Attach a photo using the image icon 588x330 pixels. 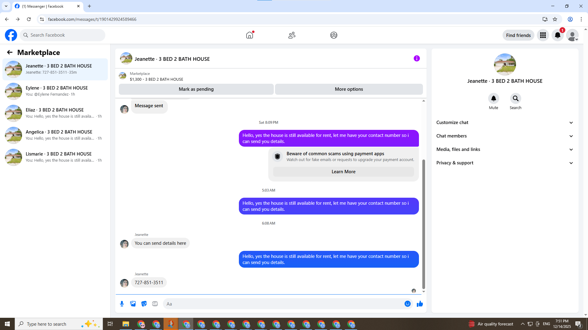[x=133, y=304]
